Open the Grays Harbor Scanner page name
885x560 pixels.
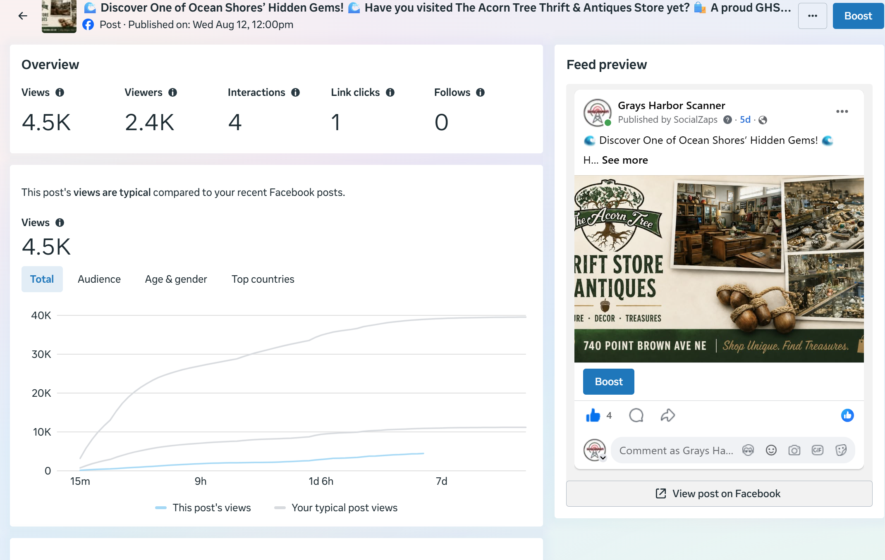[672, 106]
